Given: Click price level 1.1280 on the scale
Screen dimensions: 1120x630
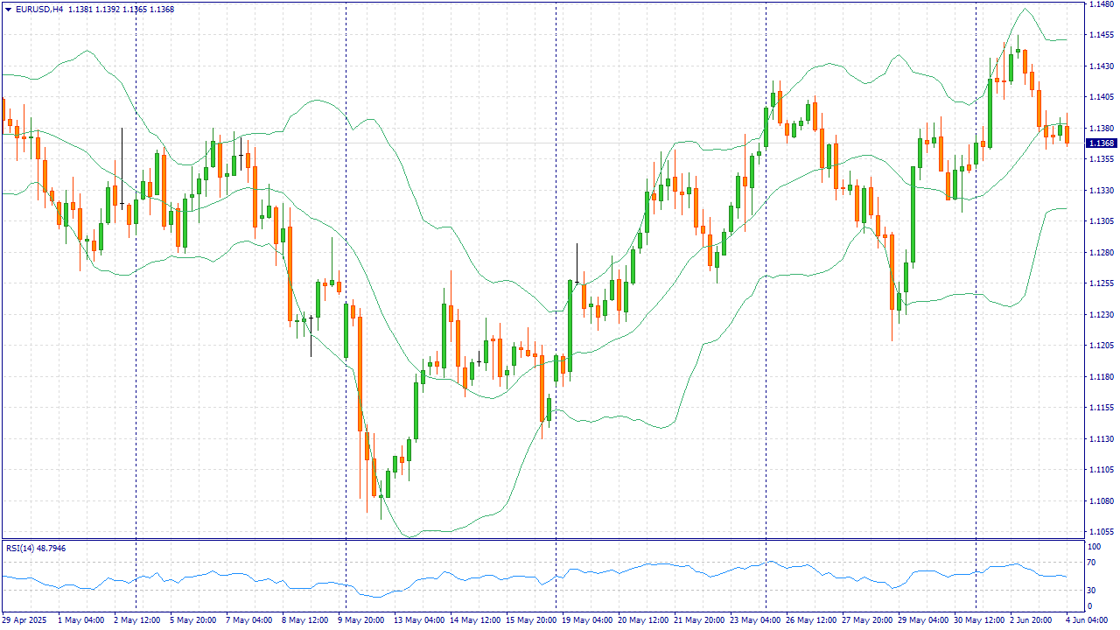Looking at the screenshot, I should point(1102,253).
